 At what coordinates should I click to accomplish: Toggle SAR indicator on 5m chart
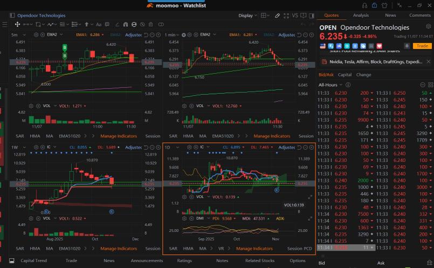click(x=20, y=136)
